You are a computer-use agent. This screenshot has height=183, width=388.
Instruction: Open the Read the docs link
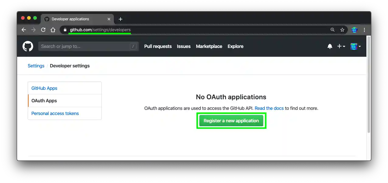pyautogui.click(x=269, y=108)
